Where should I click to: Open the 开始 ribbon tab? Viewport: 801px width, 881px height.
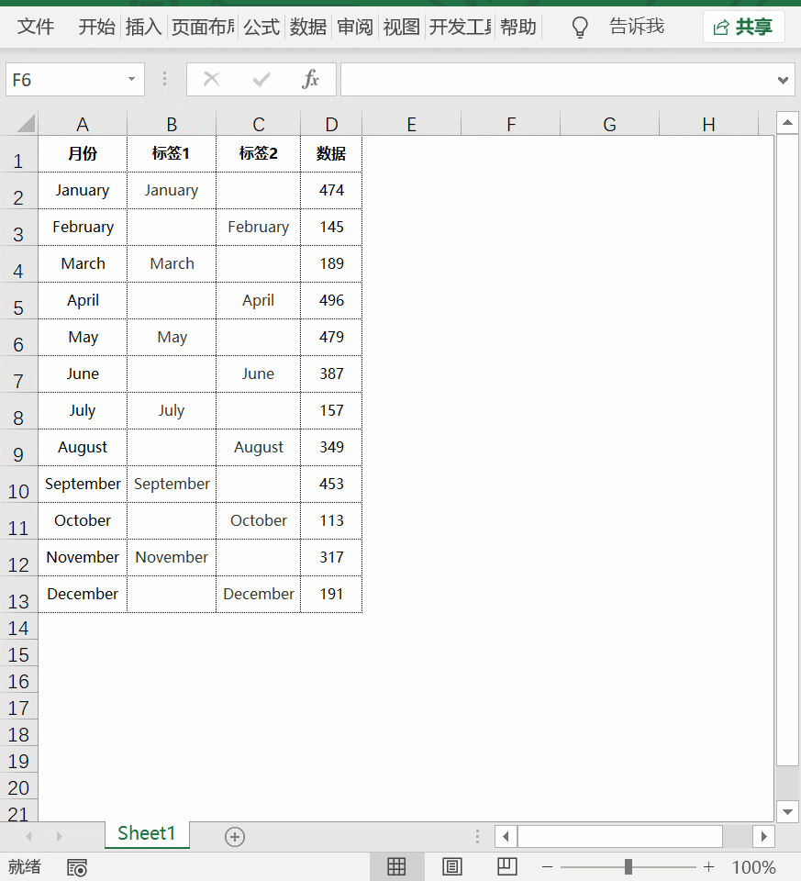coord(96,27)
